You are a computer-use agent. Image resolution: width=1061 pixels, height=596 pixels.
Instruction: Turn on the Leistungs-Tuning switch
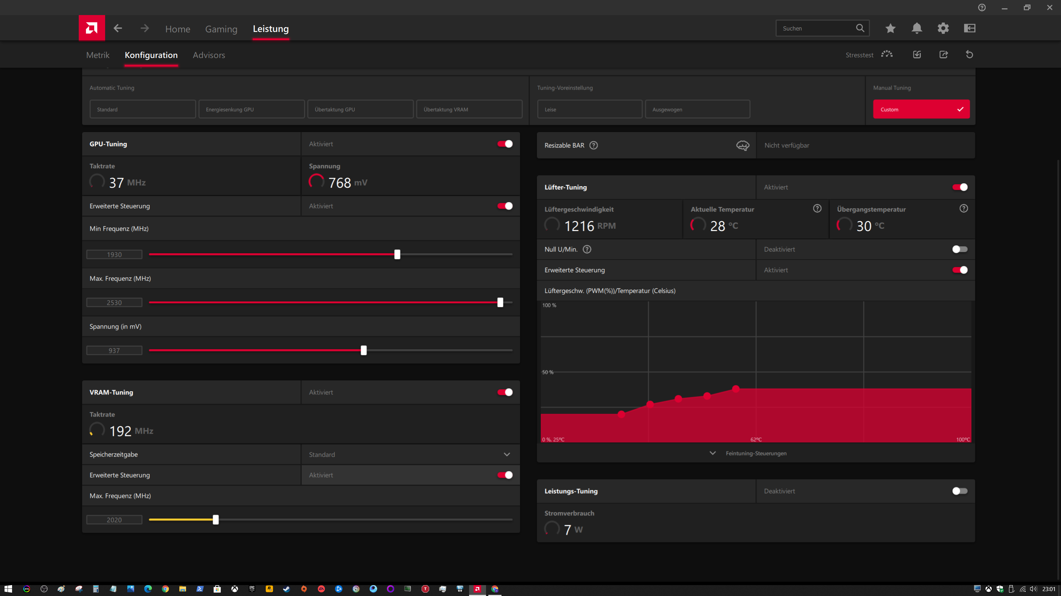pos(960,491)
